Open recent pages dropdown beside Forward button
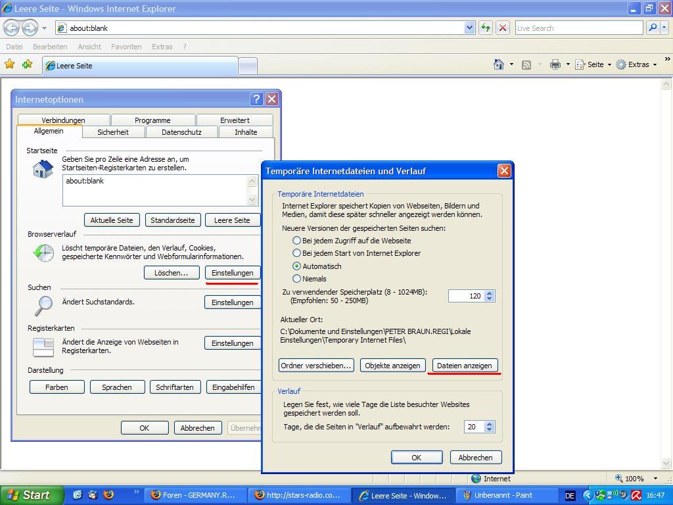Image resolution: width=673 pixels, height=505 pixels. click(44, 28)
